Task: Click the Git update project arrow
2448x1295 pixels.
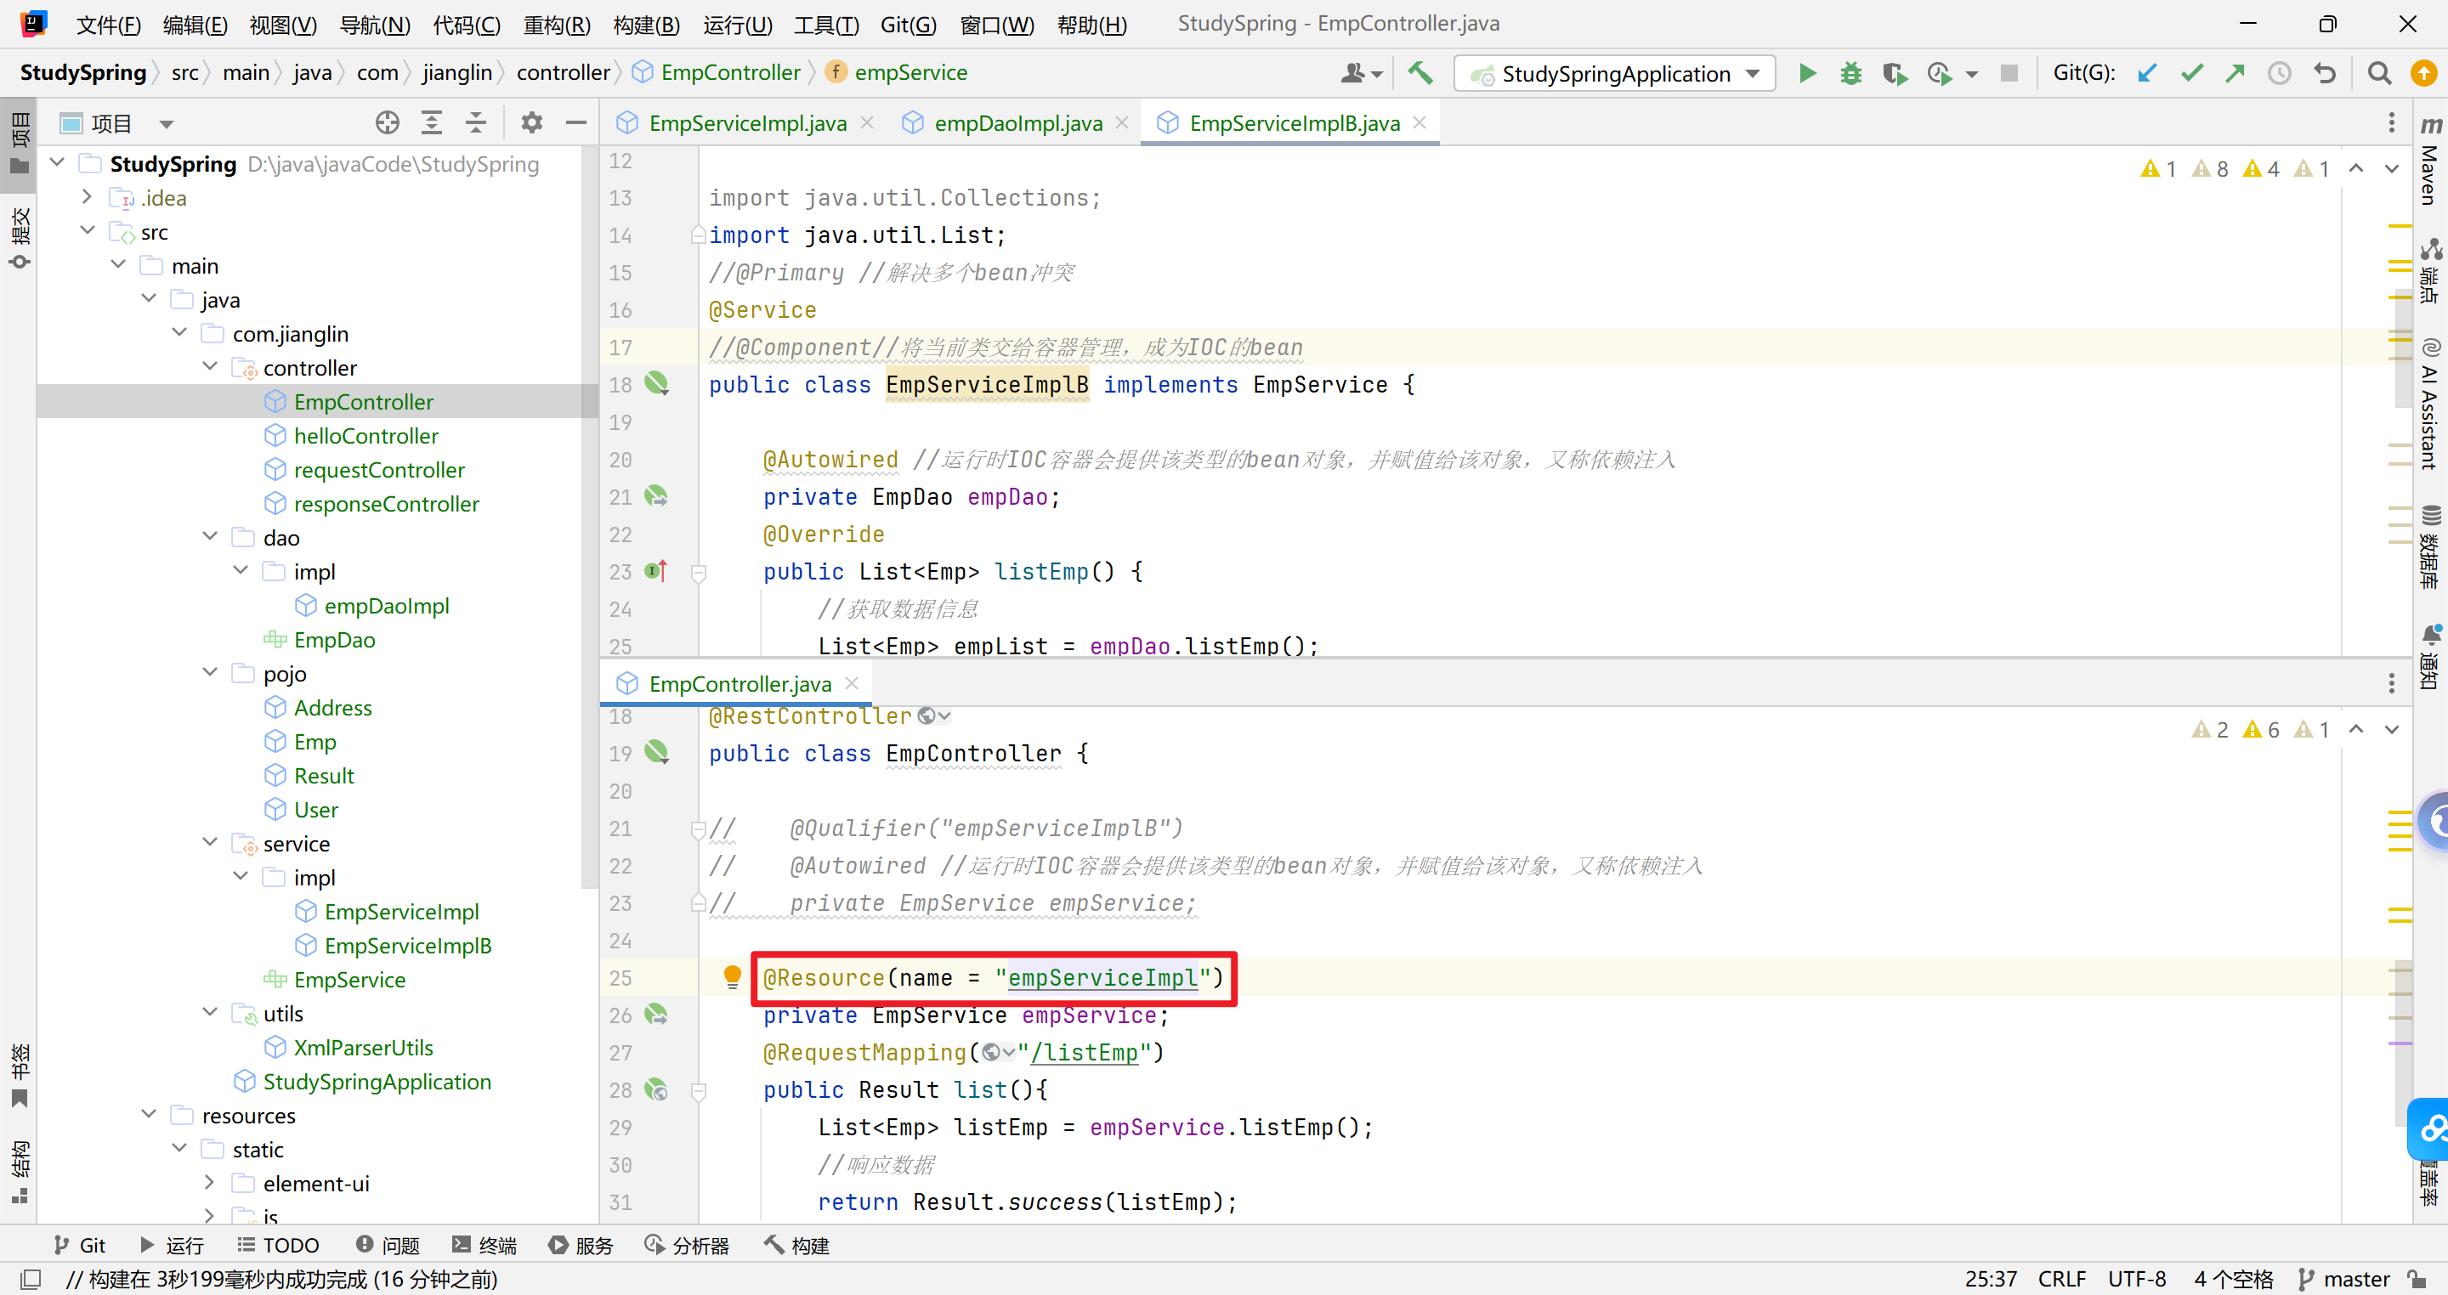Action: 2147,73
